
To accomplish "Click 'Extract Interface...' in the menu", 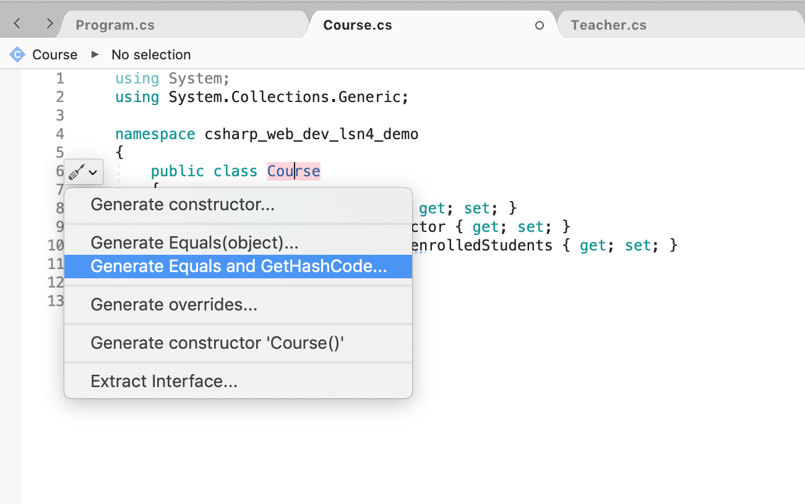I will (164, 382).
